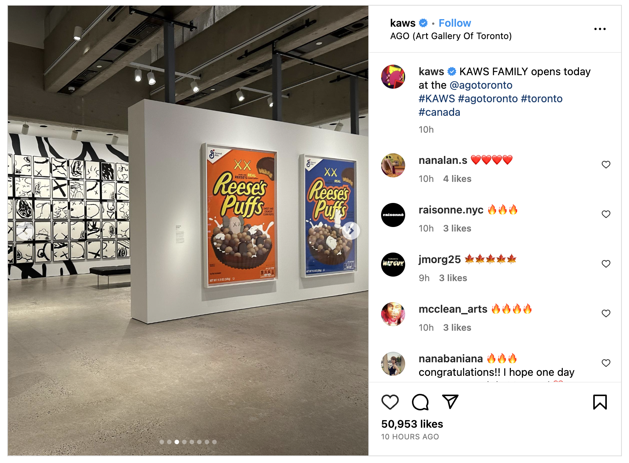This screenshot has width=629, height=463.
Task: Like mcclean_arts comment heart
Action: (x=606, y=313)
